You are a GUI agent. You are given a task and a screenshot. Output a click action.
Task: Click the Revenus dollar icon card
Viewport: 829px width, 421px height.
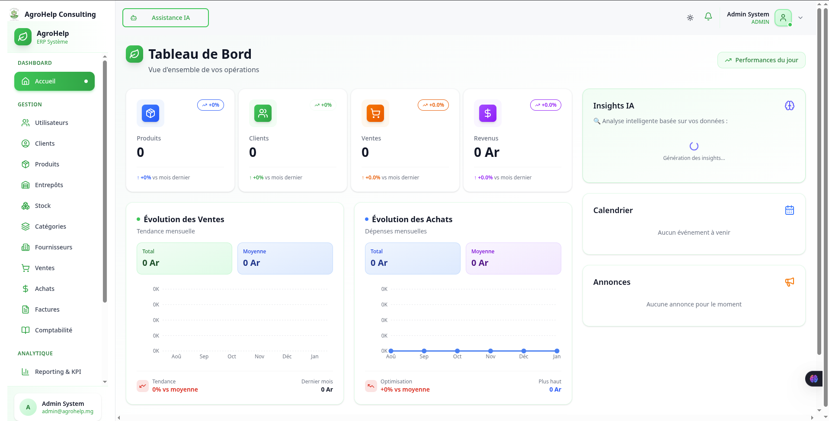pyautogui.click(x=487, y=113)
